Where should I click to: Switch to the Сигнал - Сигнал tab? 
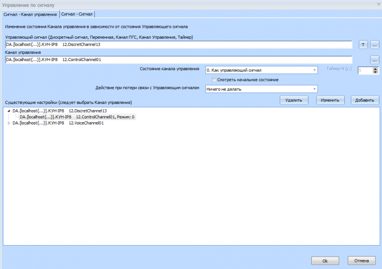[x=77, y=14]
